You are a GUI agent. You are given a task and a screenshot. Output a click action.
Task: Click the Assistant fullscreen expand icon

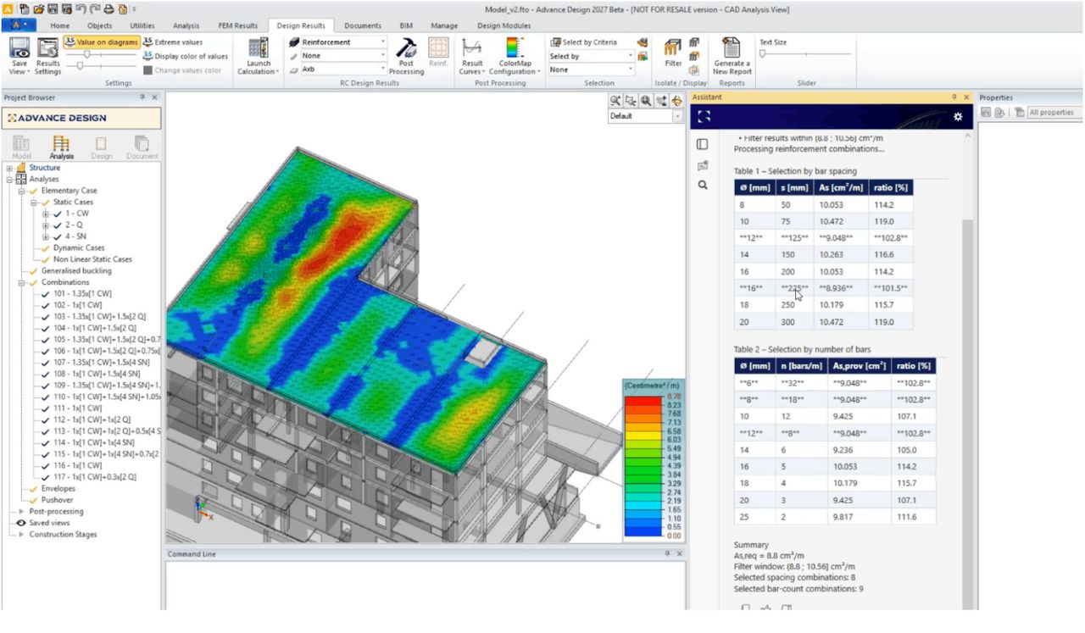(704, 117)
